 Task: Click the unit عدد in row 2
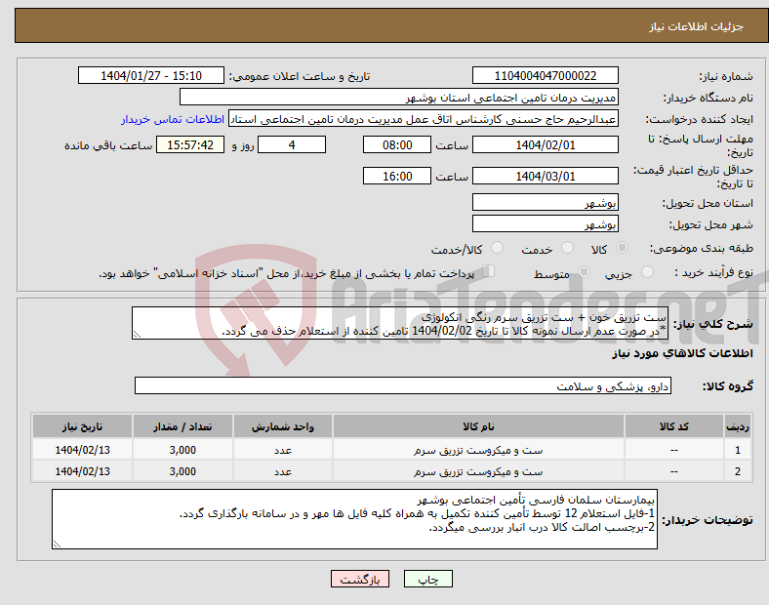(283, 471)
